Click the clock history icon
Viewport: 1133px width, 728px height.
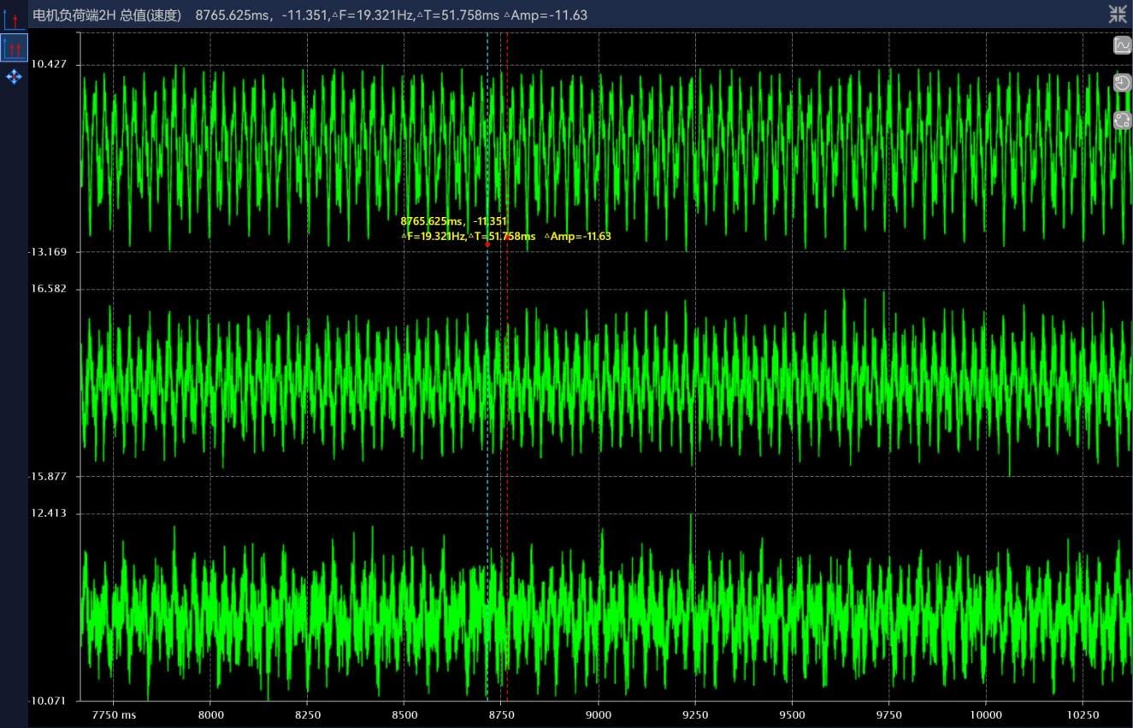tap(1122, 83)
